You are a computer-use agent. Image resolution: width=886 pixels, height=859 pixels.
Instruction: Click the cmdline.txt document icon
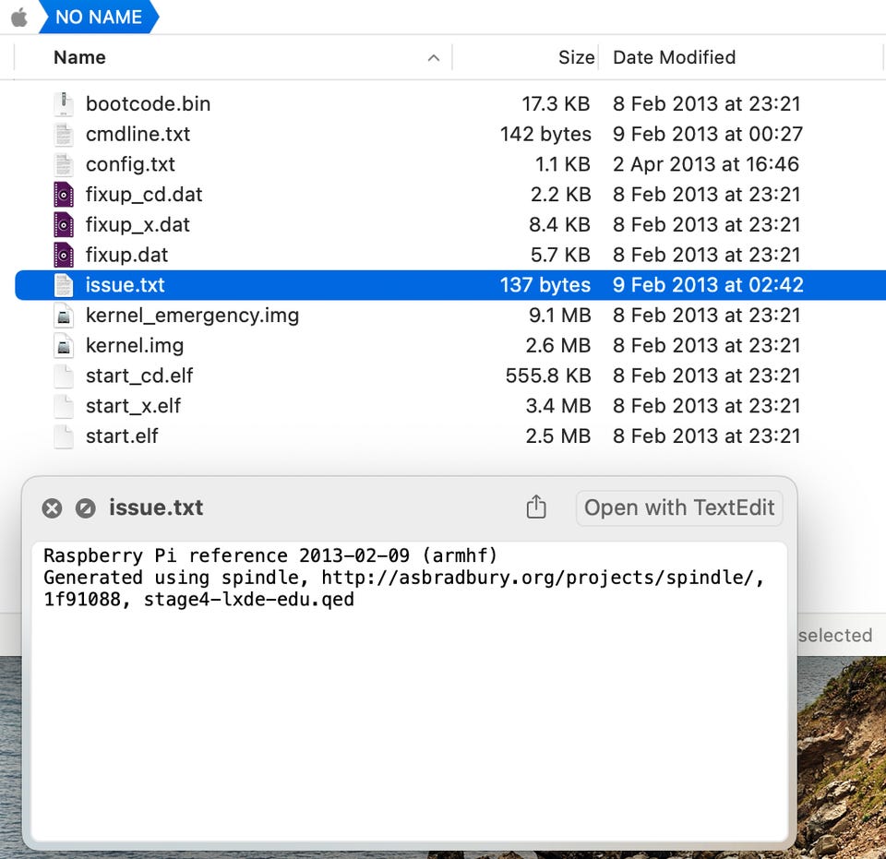click(64, 135)
